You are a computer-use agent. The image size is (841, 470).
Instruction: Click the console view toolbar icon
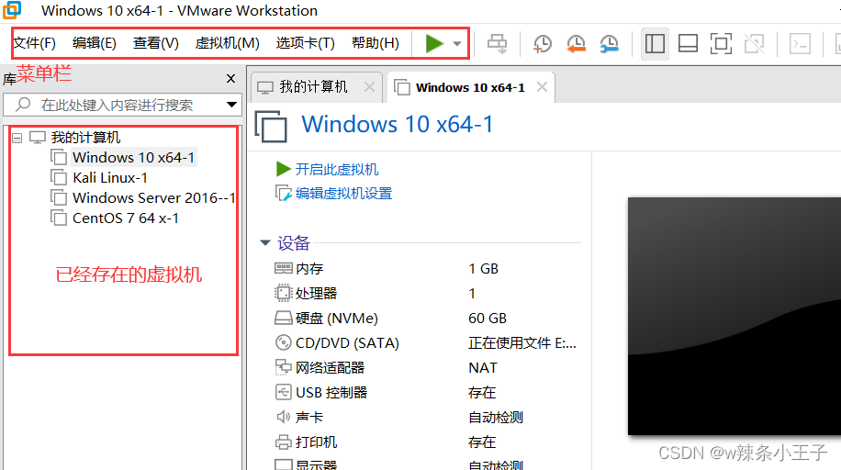tap(800, 43)
